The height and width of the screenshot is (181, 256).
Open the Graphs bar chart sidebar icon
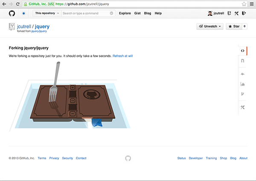click(x=243, y=84)
